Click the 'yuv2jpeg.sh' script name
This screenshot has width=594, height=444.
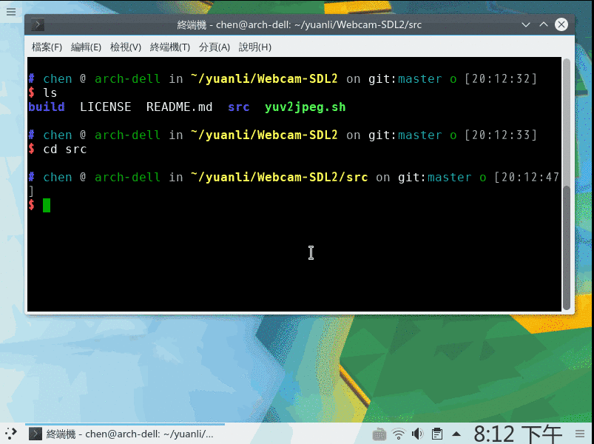(306, 107)
